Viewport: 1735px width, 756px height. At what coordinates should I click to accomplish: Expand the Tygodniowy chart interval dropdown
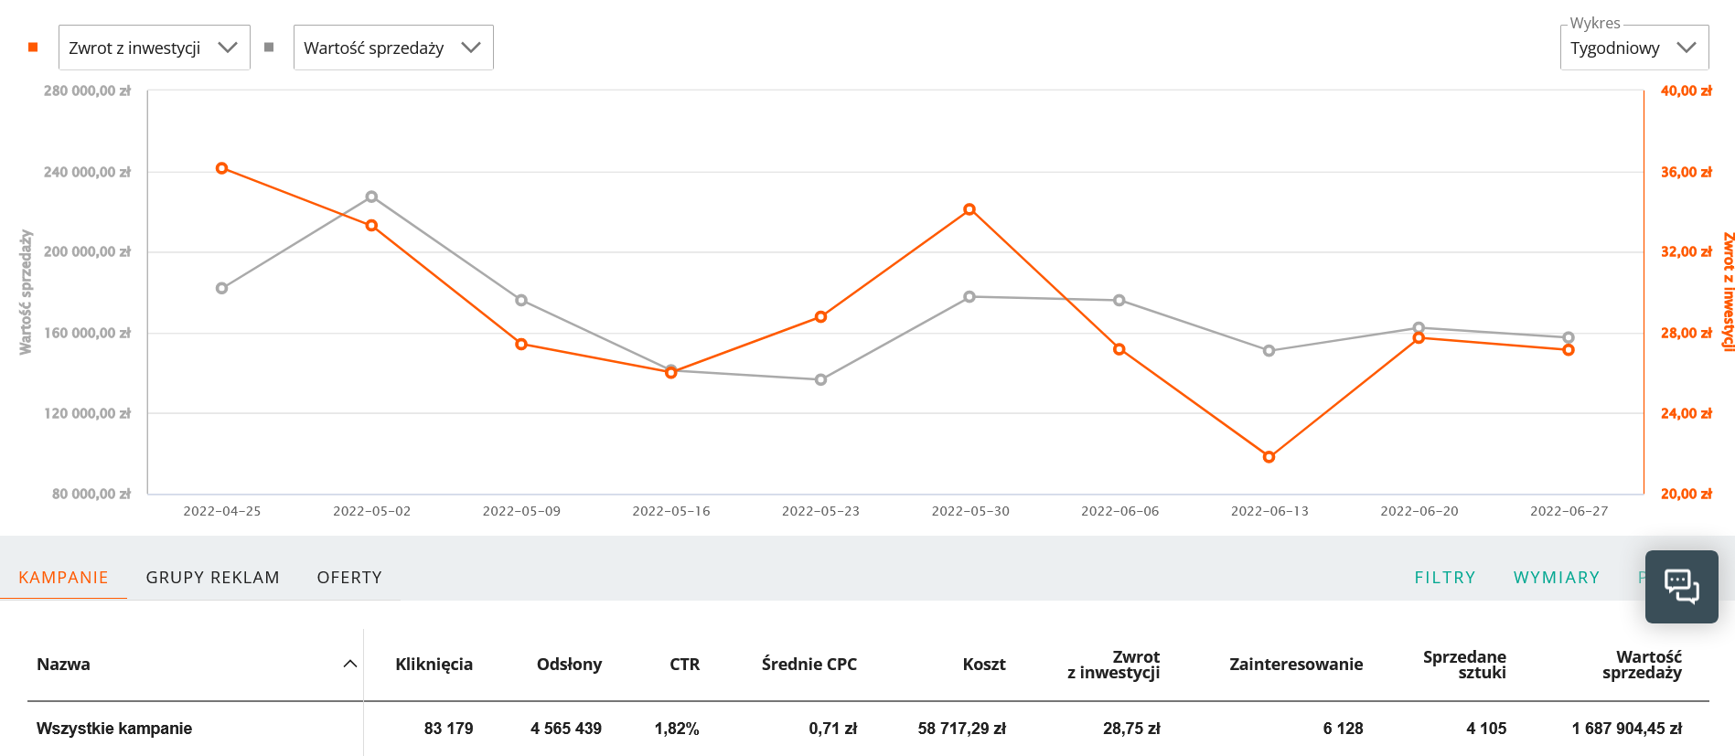point(1633,48)
